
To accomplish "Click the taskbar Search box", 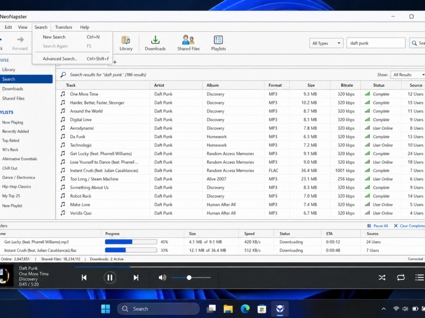I will click(x=158, y=309).
